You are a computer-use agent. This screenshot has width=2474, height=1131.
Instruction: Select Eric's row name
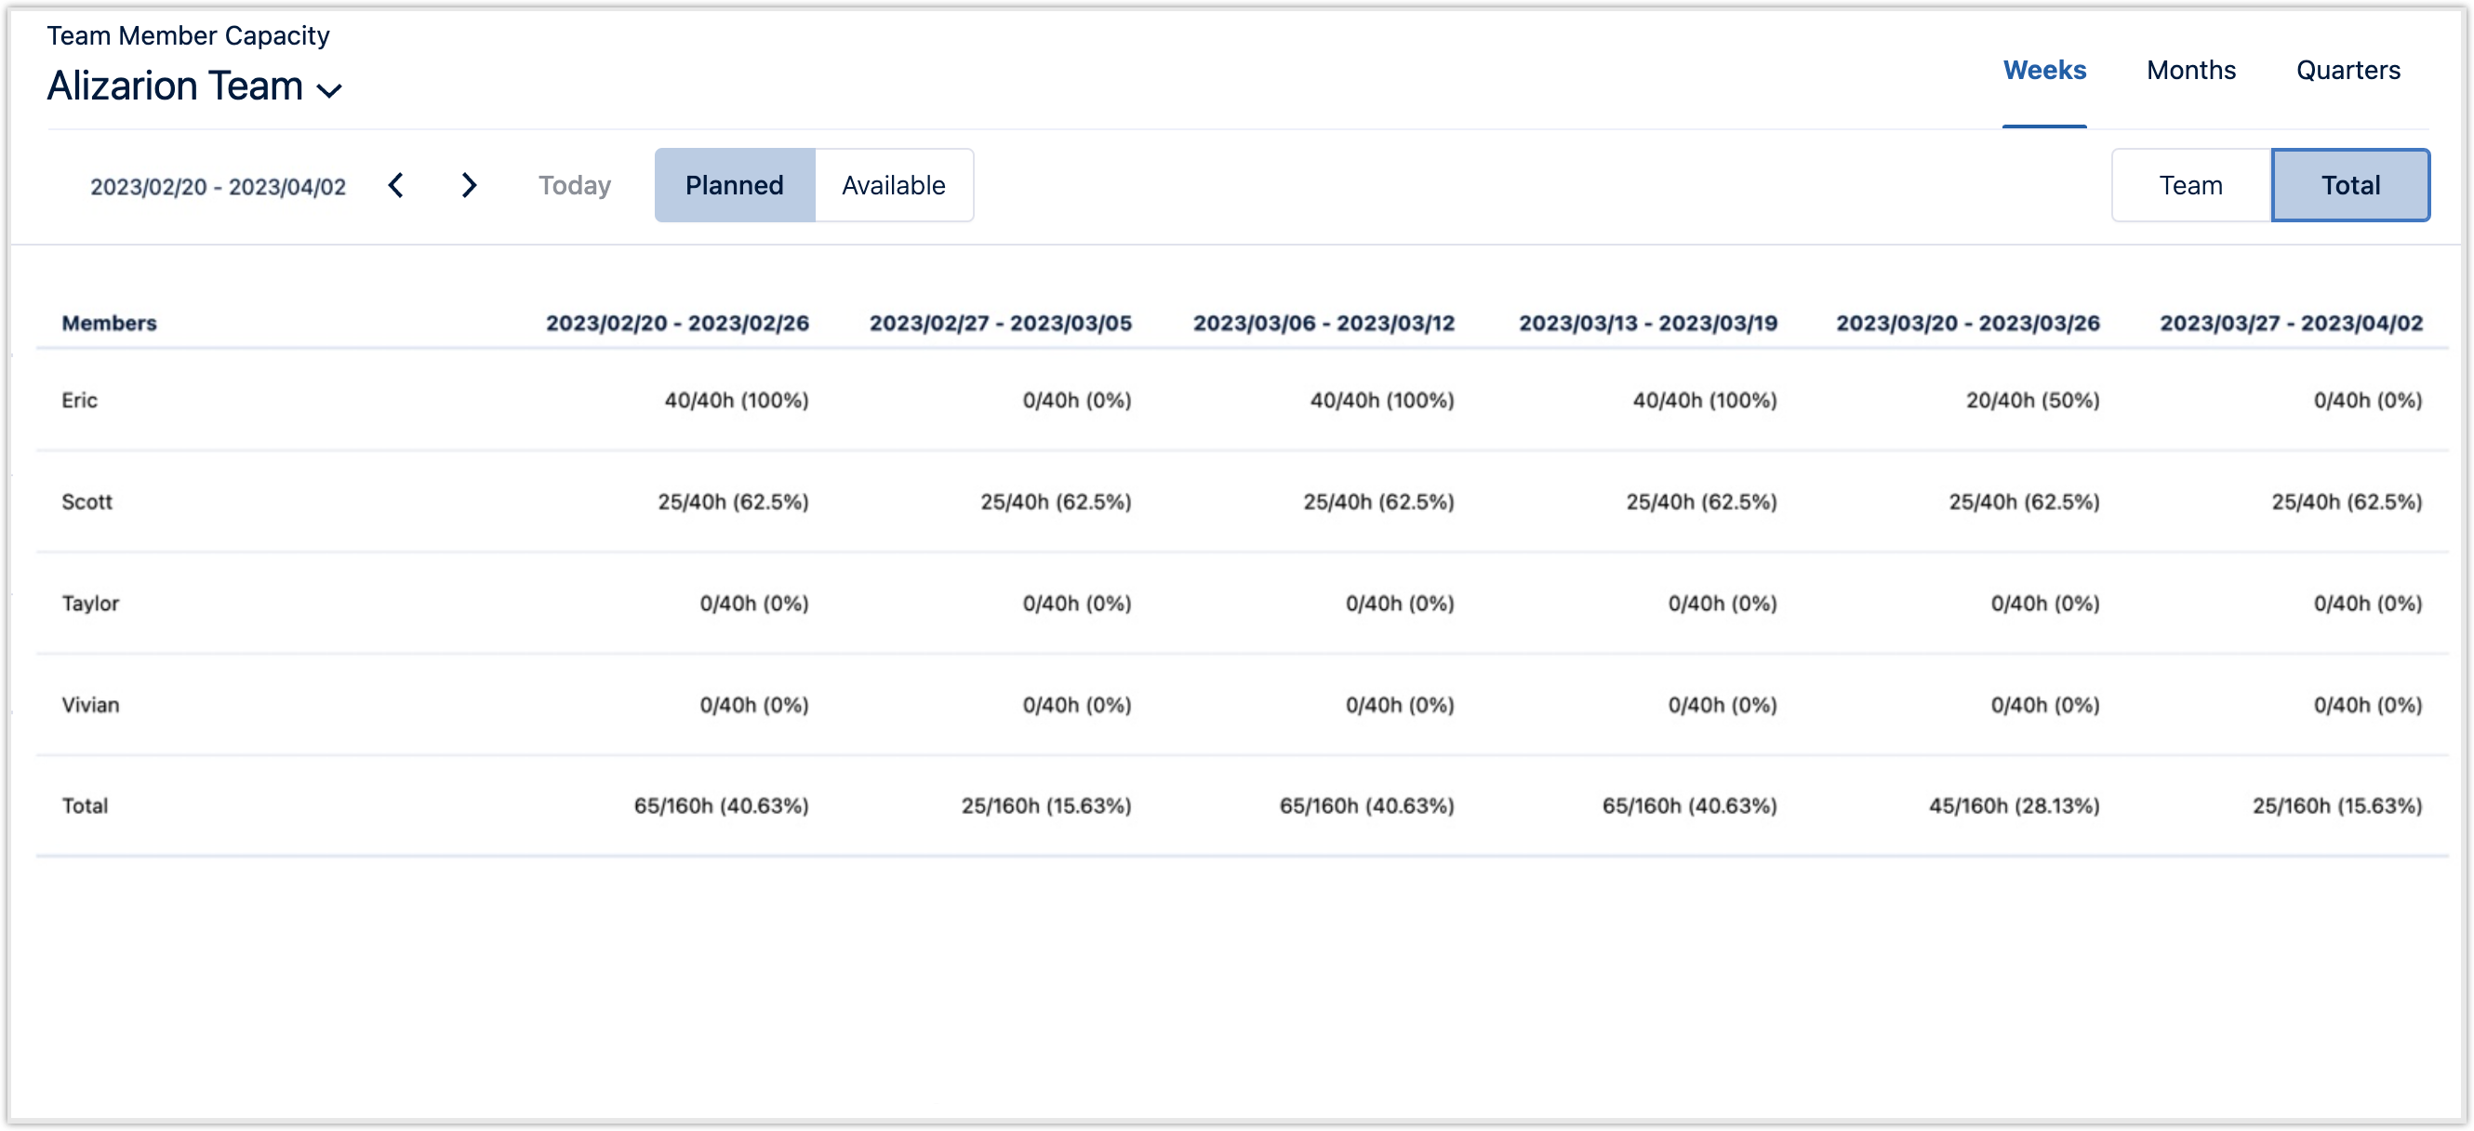point(80,400)
